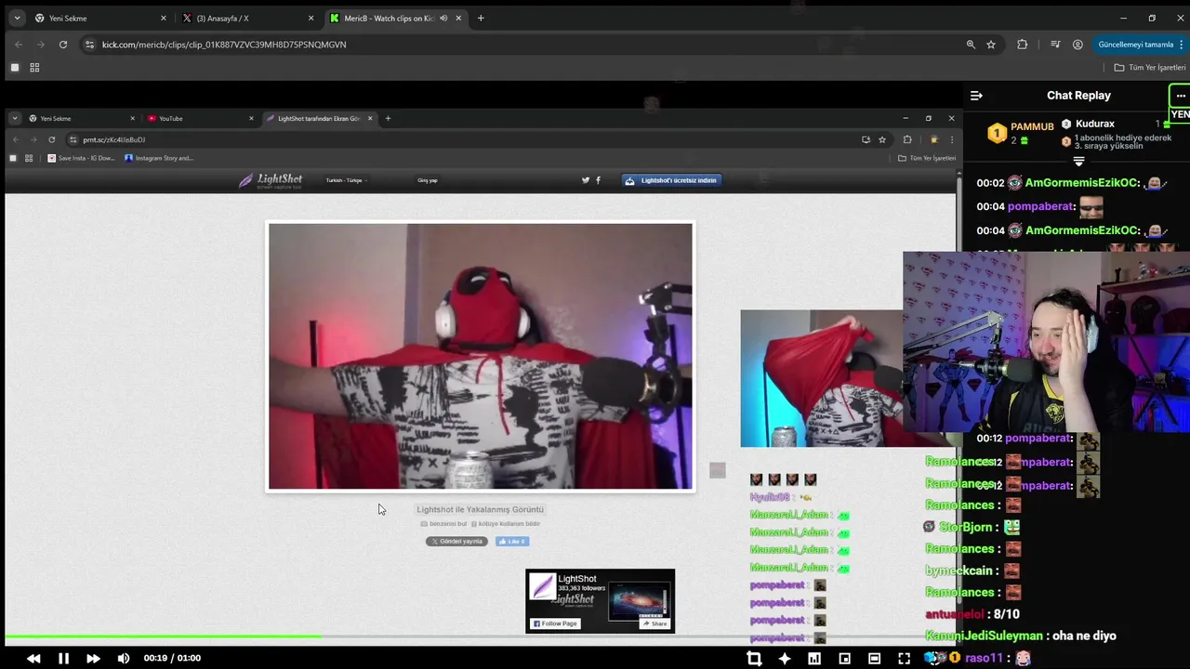Click the crop/clip icon in player controls
Image resolution: width=1190 pixels, height=669 pixels.
(x=754, y=658)
